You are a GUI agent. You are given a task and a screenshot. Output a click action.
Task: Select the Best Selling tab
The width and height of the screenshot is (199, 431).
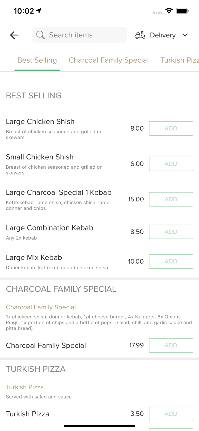pos(37,60)
